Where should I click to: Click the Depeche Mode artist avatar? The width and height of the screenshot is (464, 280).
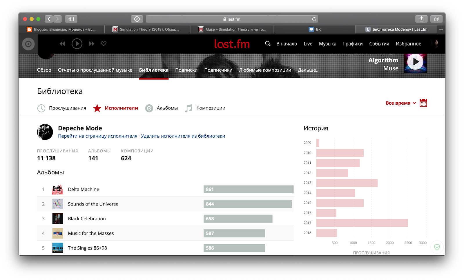45,132
